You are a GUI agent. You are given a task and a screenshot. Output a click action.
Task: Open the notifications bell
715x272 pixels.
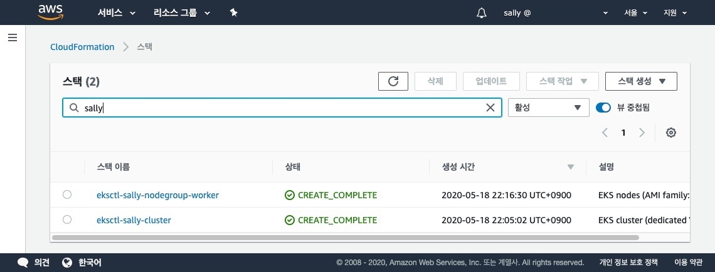pyautogui.click(x=482, y=13)
